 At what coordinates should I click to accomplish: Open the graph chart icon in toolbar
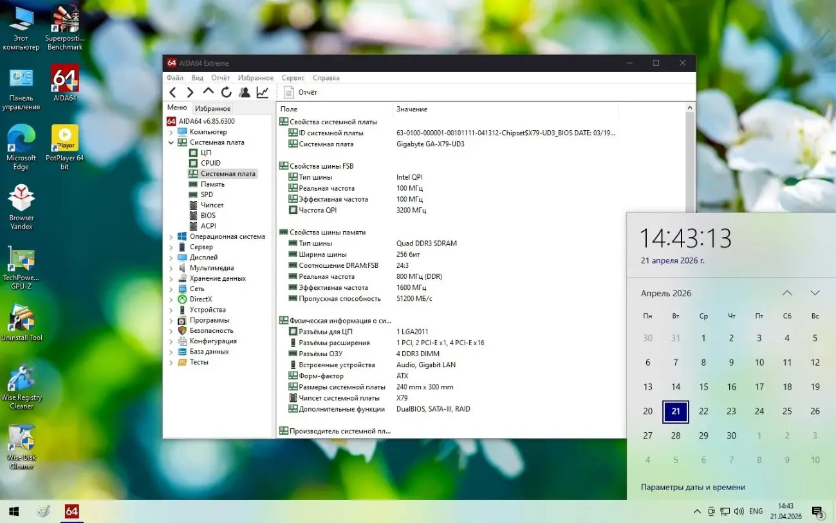[263, 93]
